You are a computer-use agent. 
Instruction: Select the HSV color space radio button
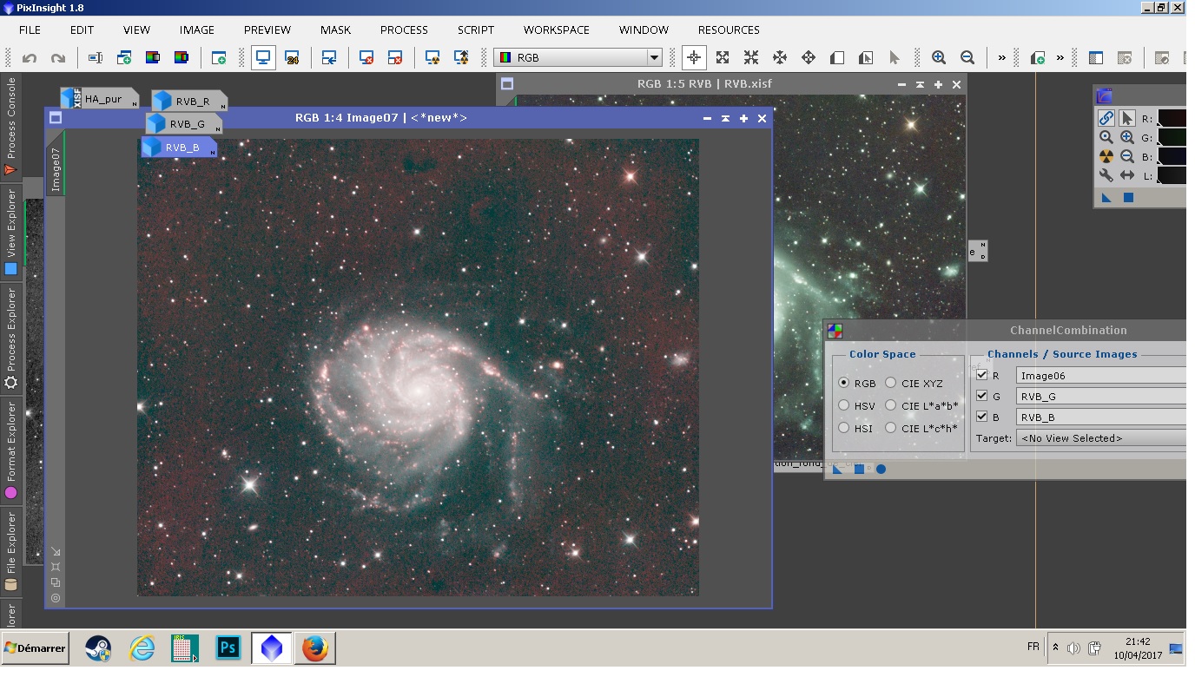(x=844, y=405)
